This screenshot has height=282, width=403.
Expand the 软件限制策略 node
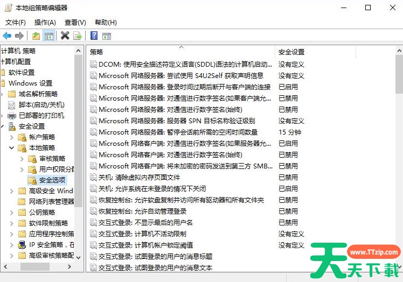[x=11, y=223]
